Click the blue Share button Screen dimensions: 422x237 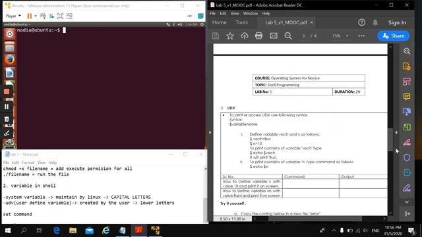pos(394,36)
